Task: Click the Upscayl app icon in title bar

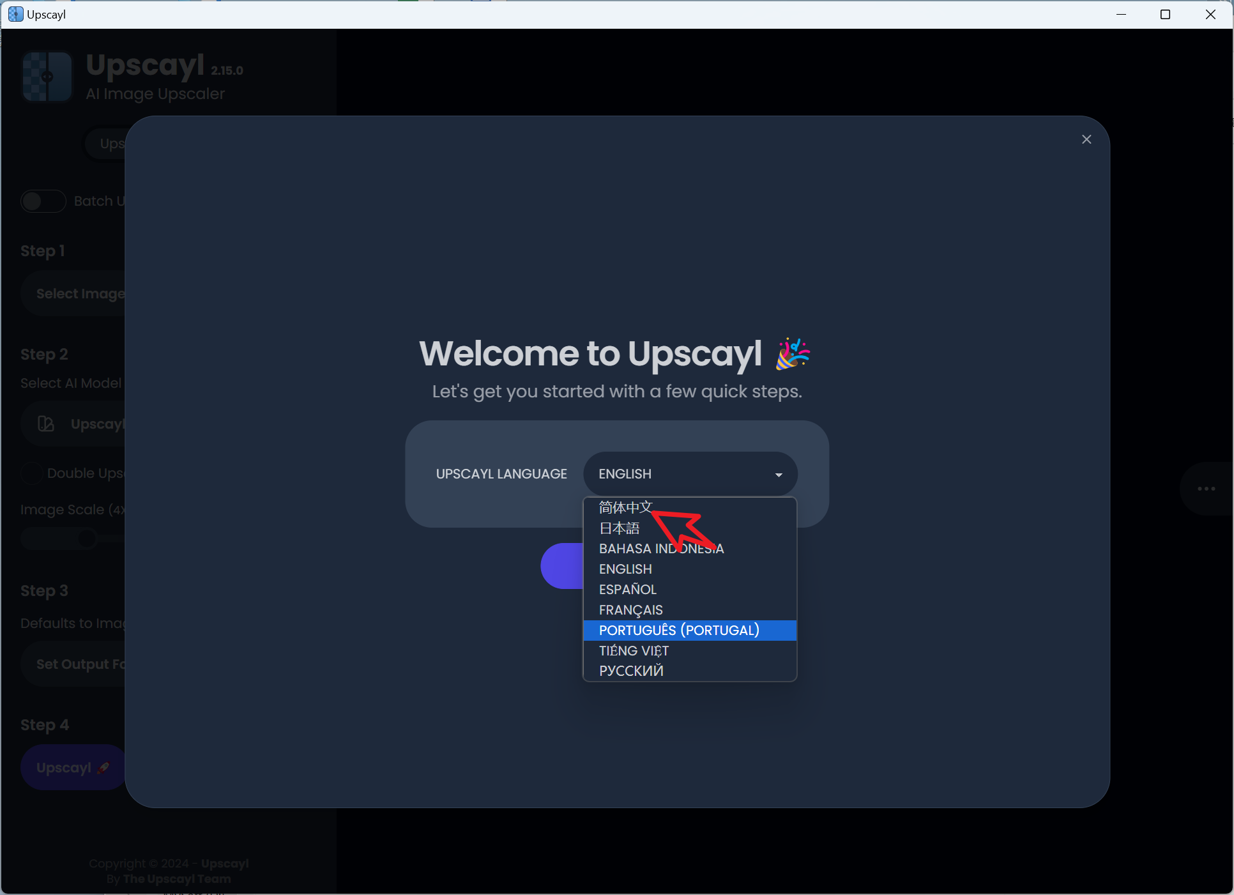Action: (15, 14)
